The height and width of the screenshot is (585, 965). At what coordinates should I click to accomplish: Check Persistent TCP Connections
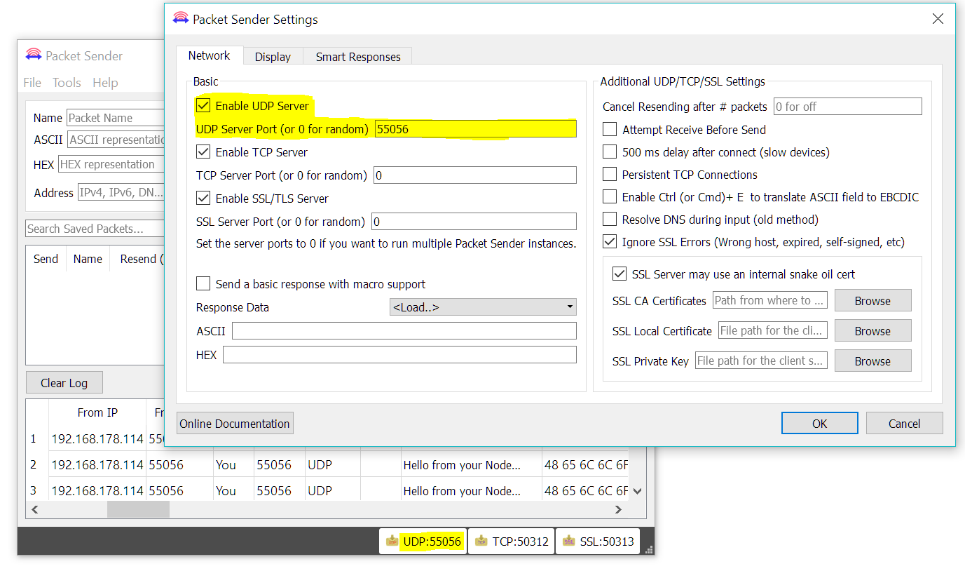point(610,175)
